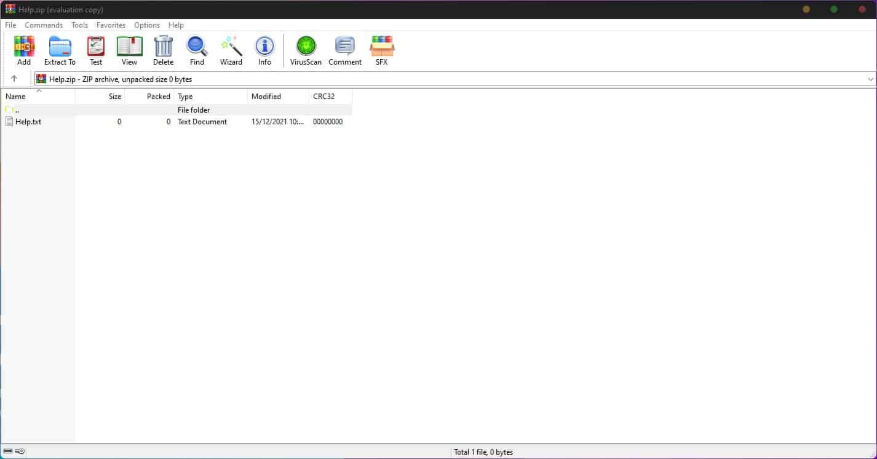Click the 15/12/2021 modified date cell
Viewport: 877px width, 459px height.
(278, 122)
